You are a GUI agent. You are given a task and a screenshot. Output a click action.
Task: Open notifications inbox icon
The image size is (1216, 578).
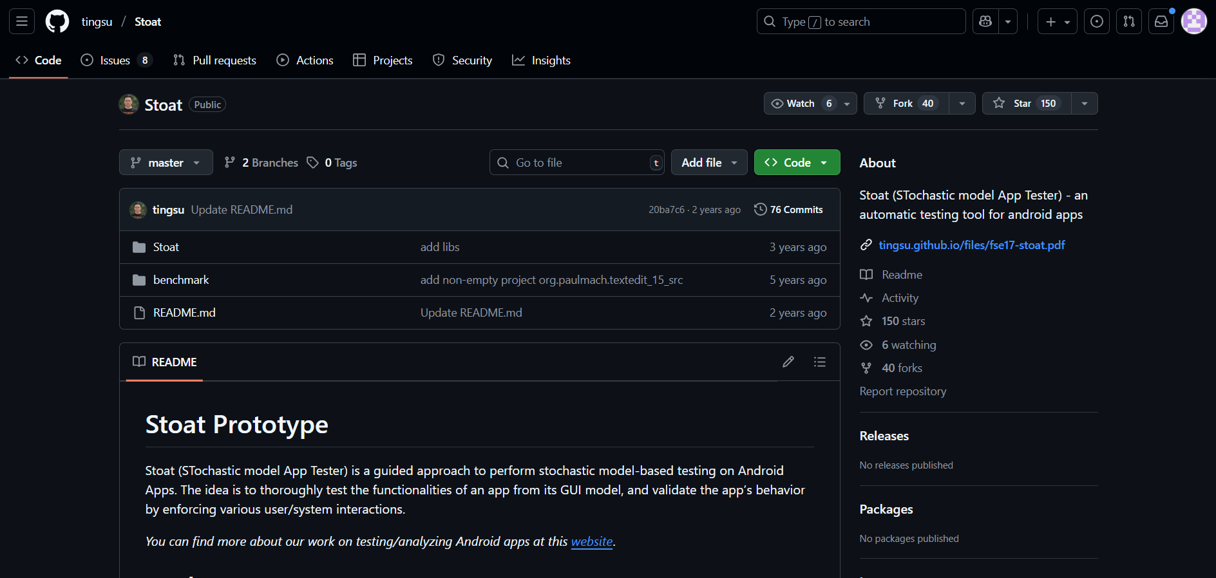[1161, 21]
